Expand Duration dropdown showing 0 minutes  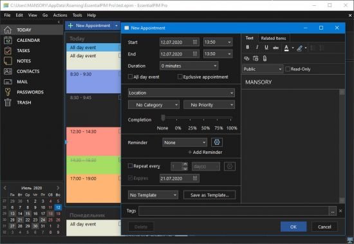pyautogui.click(x=189, y=66)
